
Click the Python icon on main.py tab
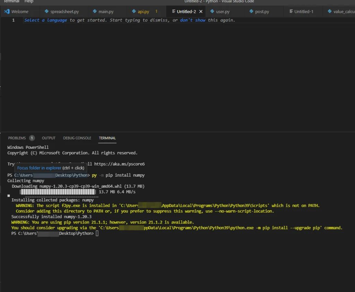point(95,11)
